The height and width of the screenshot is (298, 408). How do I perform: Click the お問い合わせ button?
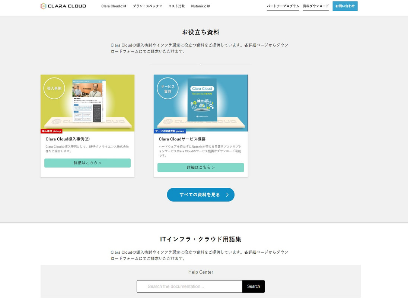[345, 6]
